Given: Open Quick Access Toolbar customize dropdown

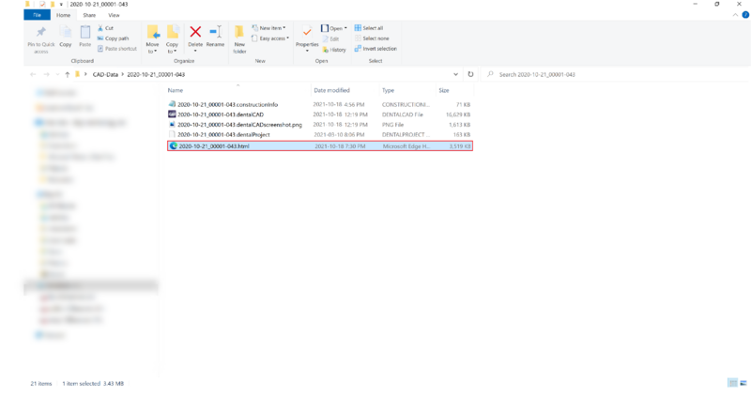Looking at the screenshot, I should 61,5.
